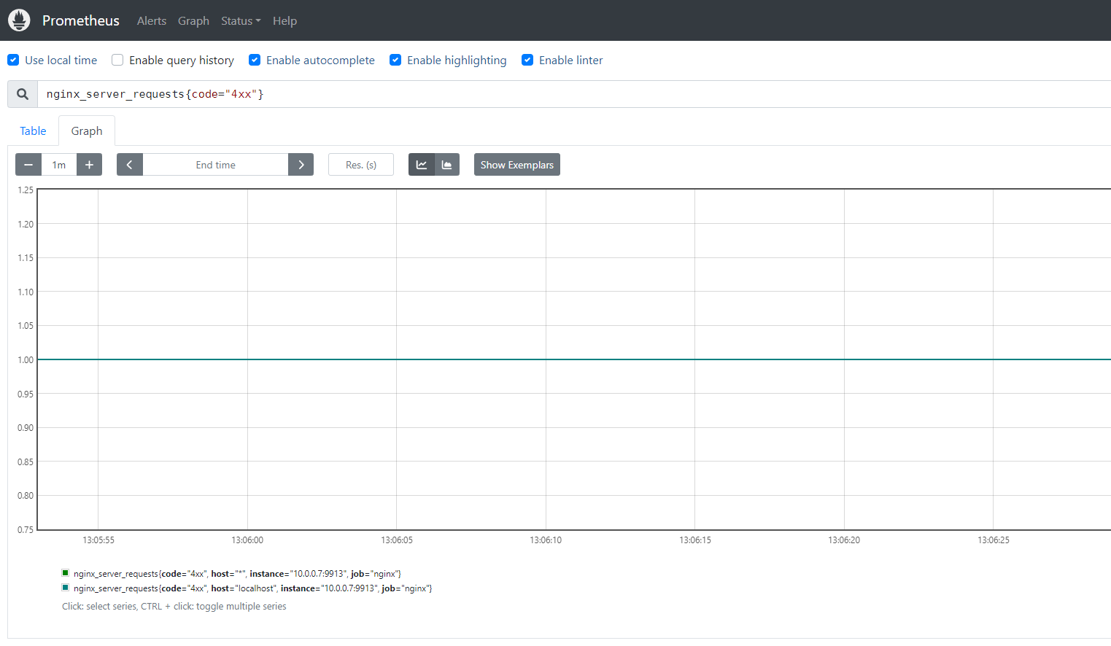Click the 13:06:25 x-axis label
The image size is (1111, 646).
coord(994,540)
